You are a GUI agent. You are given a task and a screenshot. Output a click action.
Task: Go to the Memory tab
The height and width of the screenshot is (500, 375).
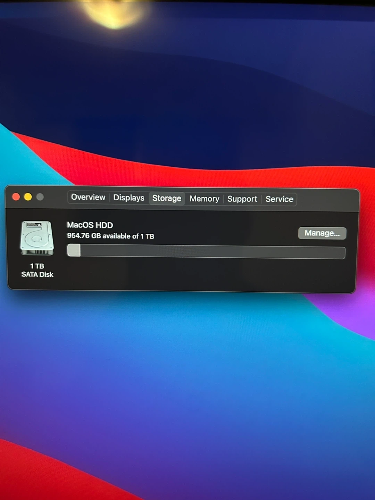point(204,199)
